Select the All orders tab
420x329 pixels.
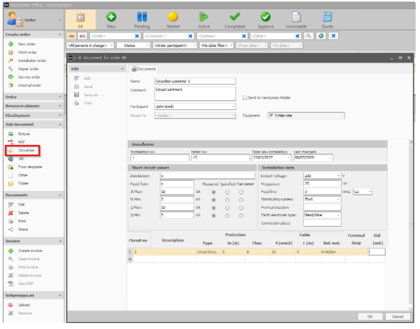pos(80,20)
